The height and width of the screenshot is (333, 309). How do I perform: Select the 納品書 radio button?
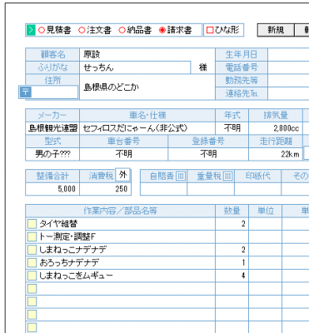(122, 30)
